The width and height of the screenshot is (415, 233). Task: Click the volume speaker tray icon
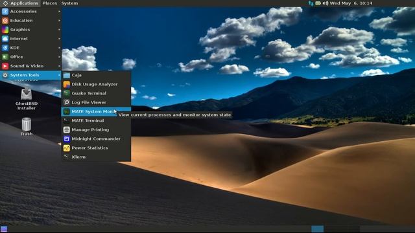point(326,3)
